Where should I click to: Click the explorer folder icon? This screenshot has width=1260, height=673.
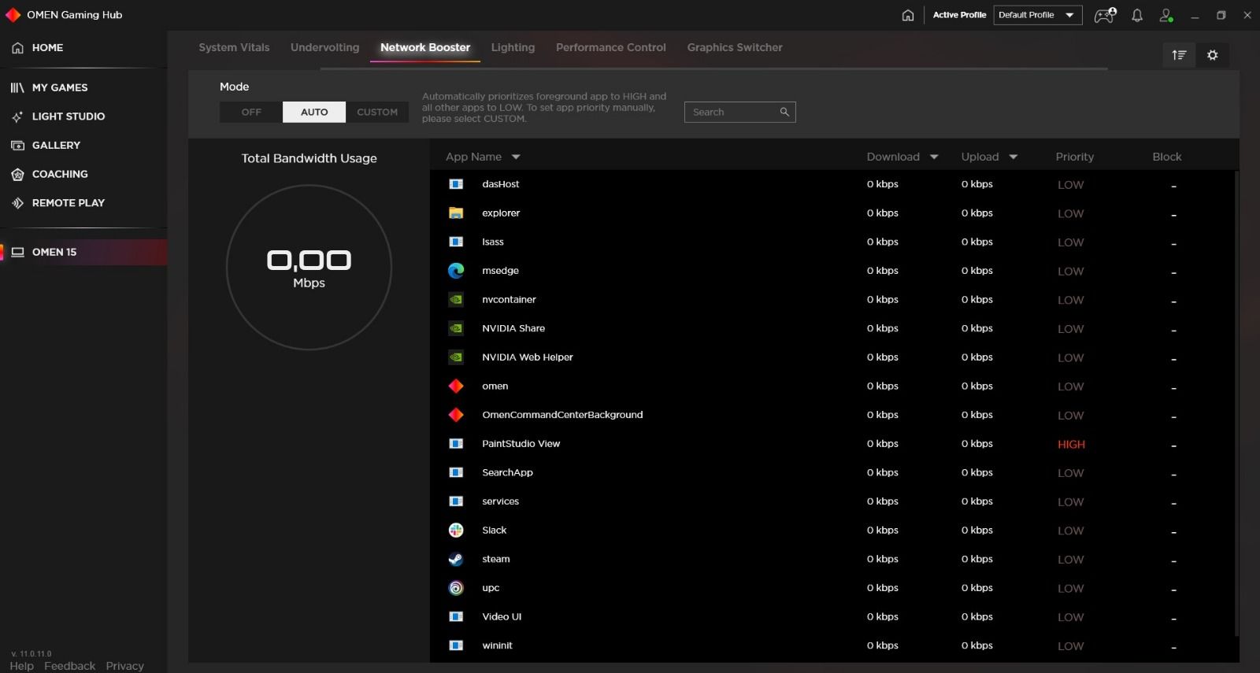(x=456, y=213)
